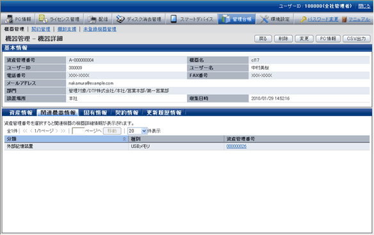Focus the page number input field
Viewport: 374px width, 235px height.
tap(78, 131)
